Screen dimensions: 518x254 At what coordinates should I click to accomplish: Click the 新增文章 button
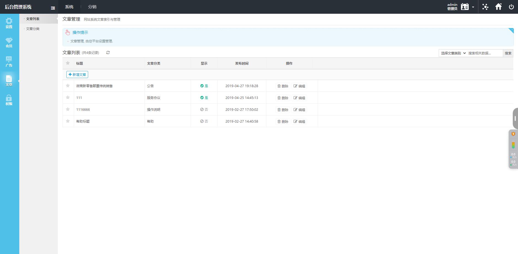point(77,74)
